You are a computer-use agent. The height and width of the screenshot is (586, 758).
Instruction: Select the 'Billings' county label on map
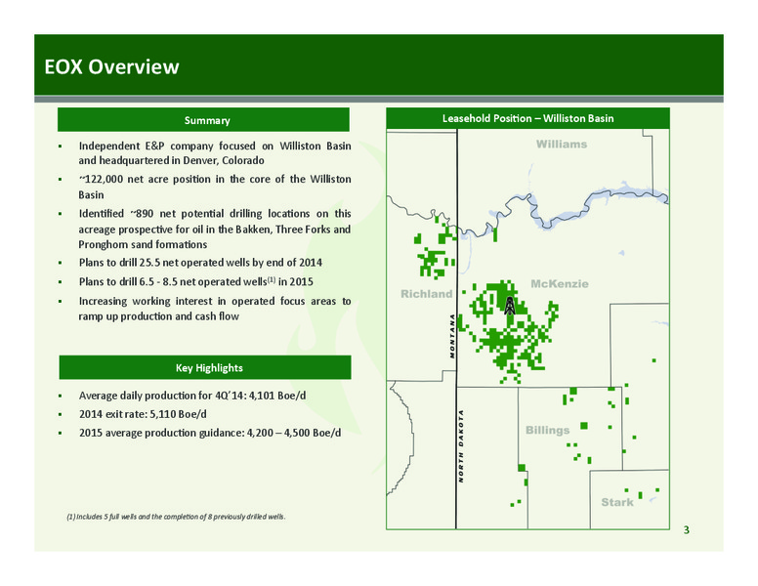tap(547, 430)
